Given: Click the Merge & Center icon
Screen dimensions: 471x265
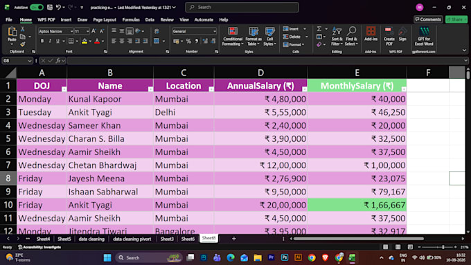Looking at the screenshot, I should pos(157,41).
